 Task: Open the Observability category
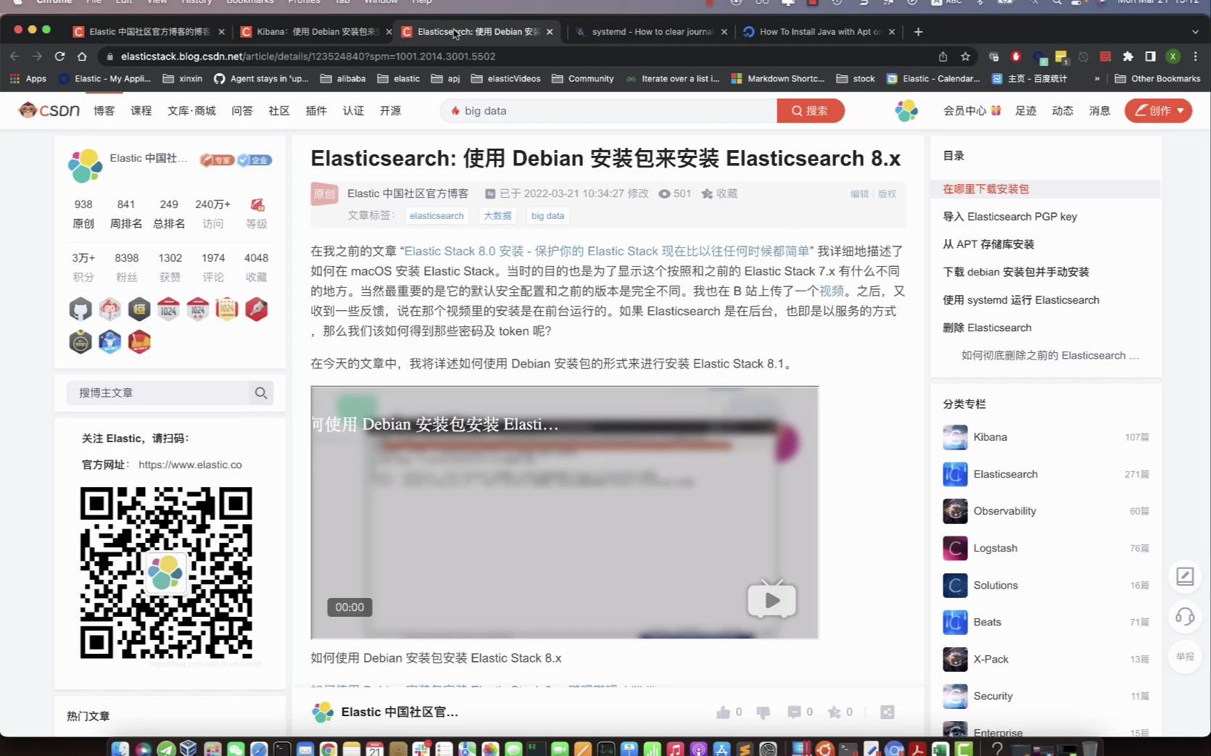pyautogui.click(x=1004, y=511)
